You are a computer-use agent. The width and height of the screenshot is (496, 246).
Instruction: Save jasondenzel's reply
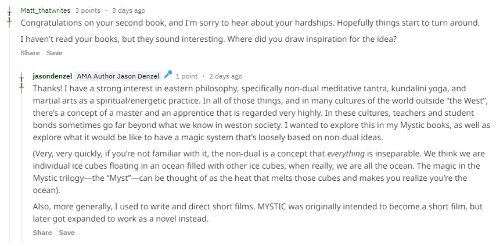click(x=67, y=233)
